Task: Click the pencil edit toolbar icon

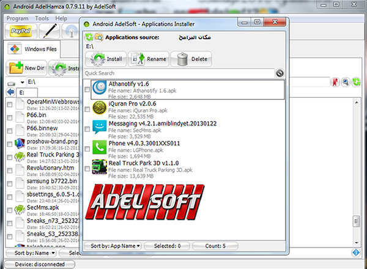Action: point(49,31)
